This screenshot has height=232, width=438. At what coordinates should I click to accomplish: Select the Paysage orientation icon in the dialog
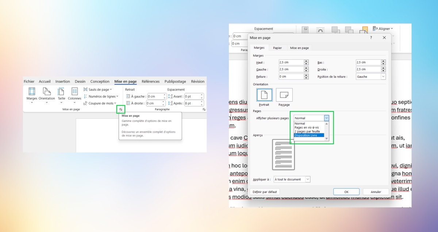(284, 95)
